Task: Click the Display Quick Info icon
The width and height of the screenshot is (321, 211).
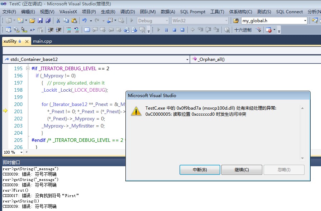Action: [24, 30]
